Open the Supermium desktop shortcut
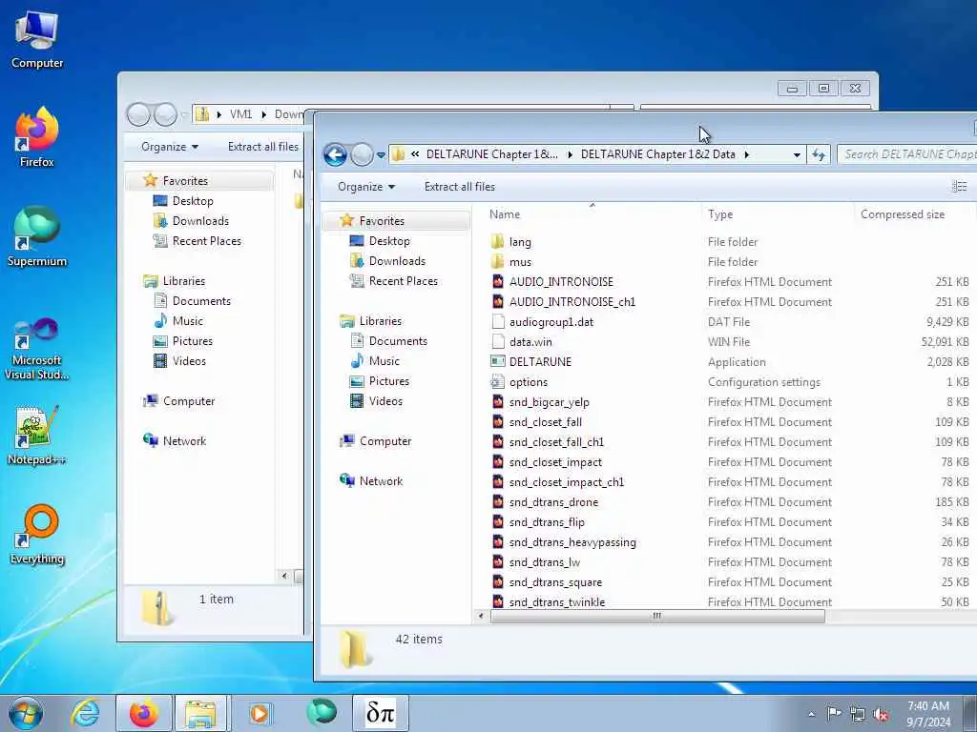This screenshot has height=732, width=977. point(37,237)
